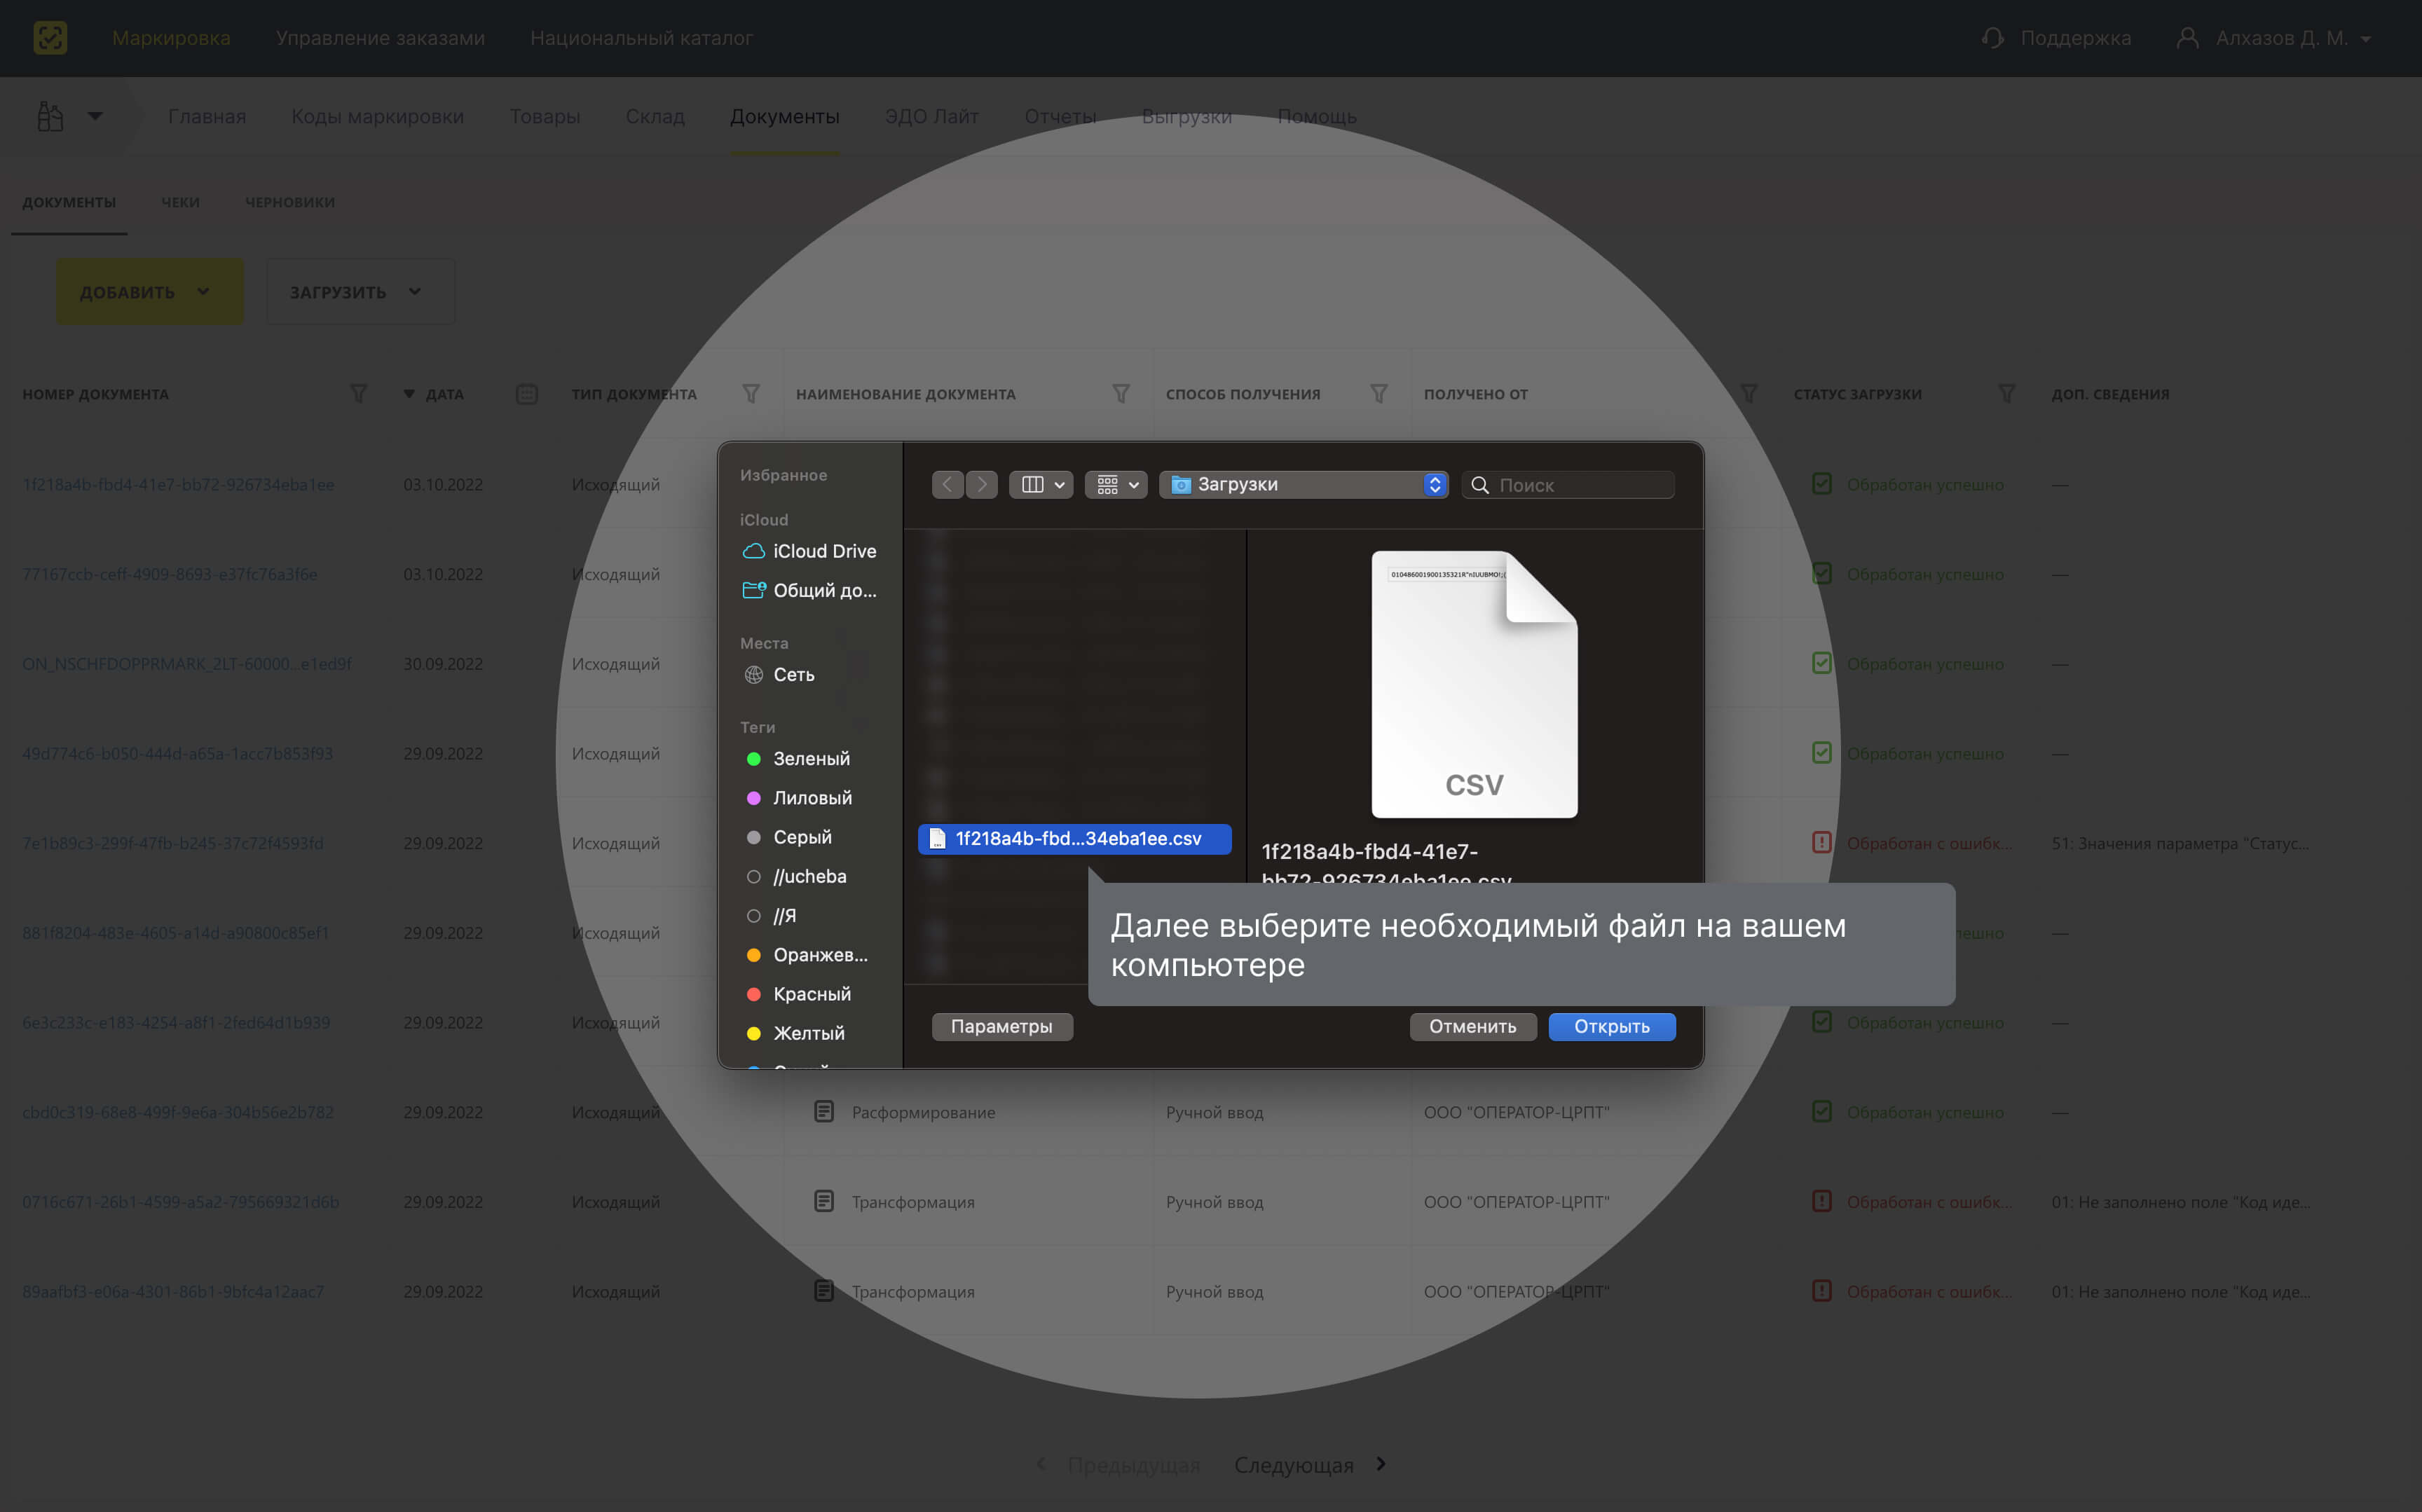Select the Черновики sub-tab
This screenshot has height=1512, width=2422.
click(x=290, y=202)
